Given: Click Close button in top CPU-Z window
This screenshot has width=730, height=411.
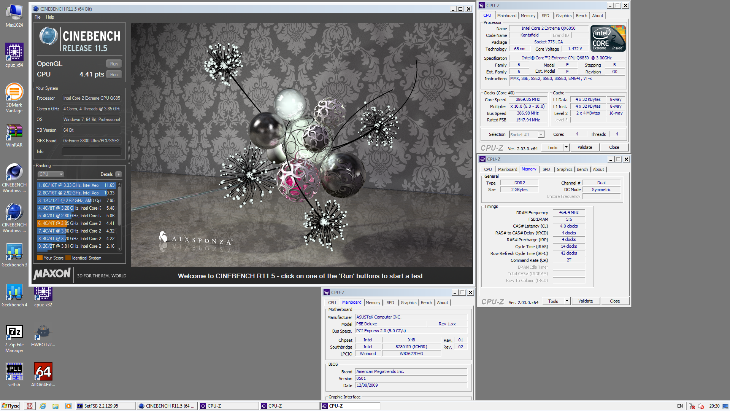Looking at the screenshot, I should point(614,147).
